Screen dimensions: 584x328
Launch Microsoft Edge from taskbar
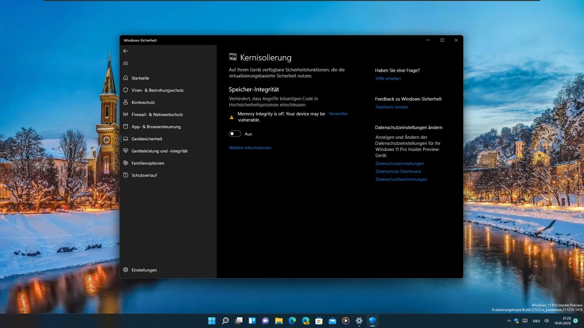pos(292,321)
